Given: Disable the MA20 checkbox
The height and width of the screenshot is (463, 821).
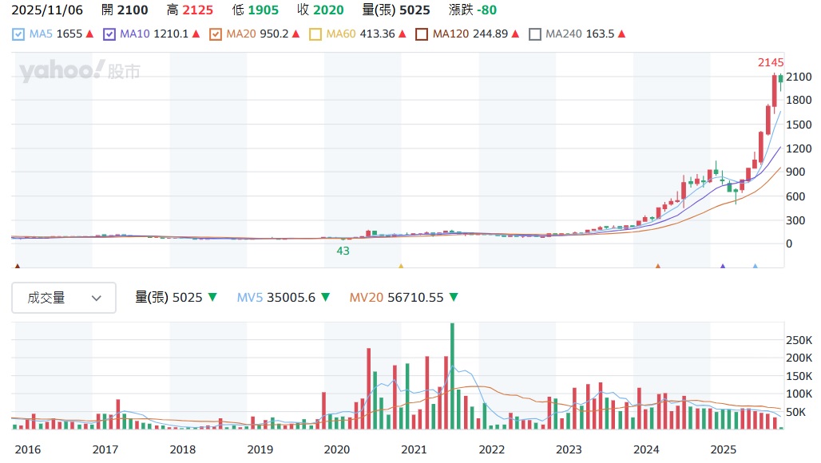Looking at the screenshot, I should click(x=215, y=34).
